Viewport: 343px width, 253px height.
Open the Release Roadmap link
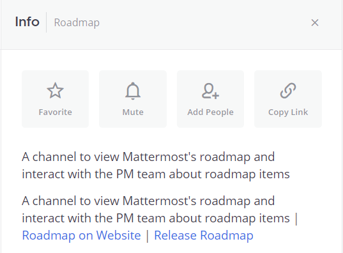[204, 236]
